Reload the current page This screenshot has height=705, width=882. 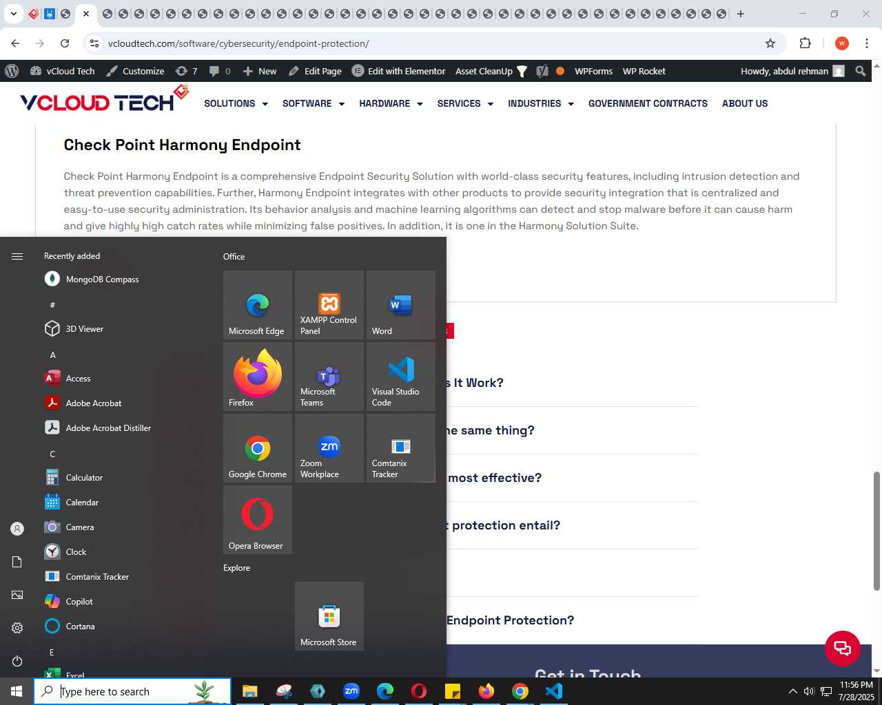click(x=65, y=43)
